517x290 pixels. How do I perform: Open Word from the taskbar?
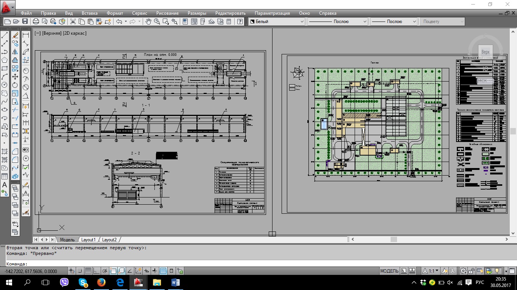coord(176,282)
